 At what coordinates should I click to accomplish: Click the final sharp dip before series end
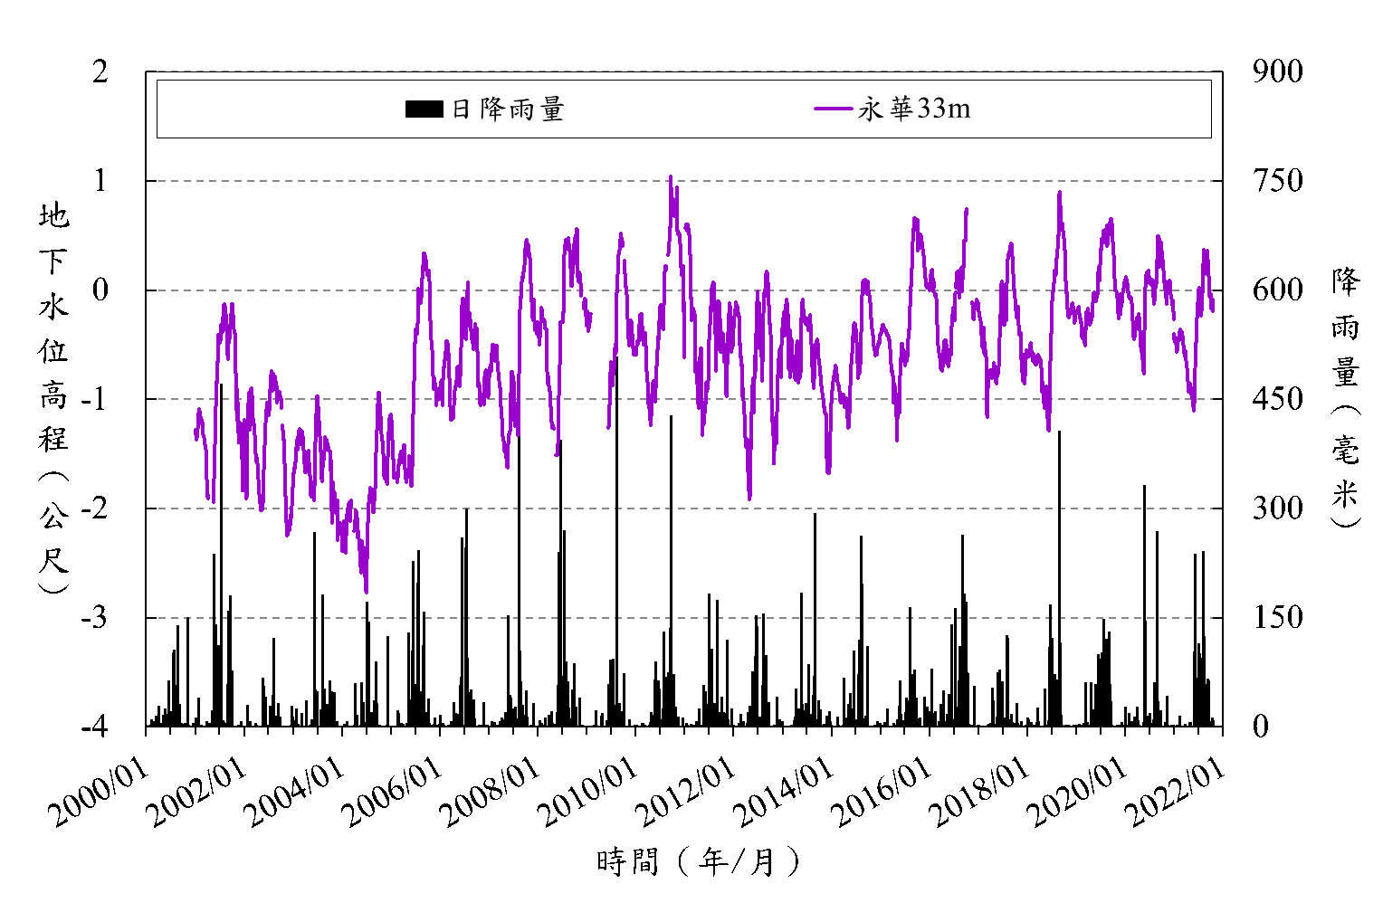(x=1194, y=409)
